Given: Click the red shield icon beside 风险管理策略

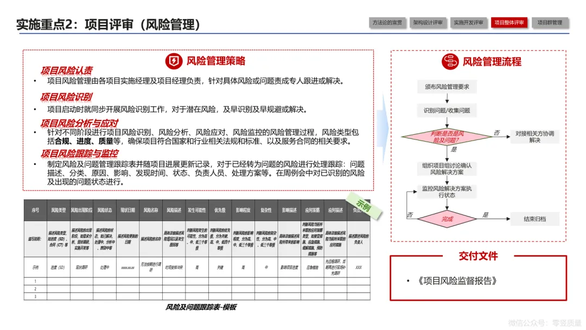Looking at the screenshot, I should coord(174,61).
